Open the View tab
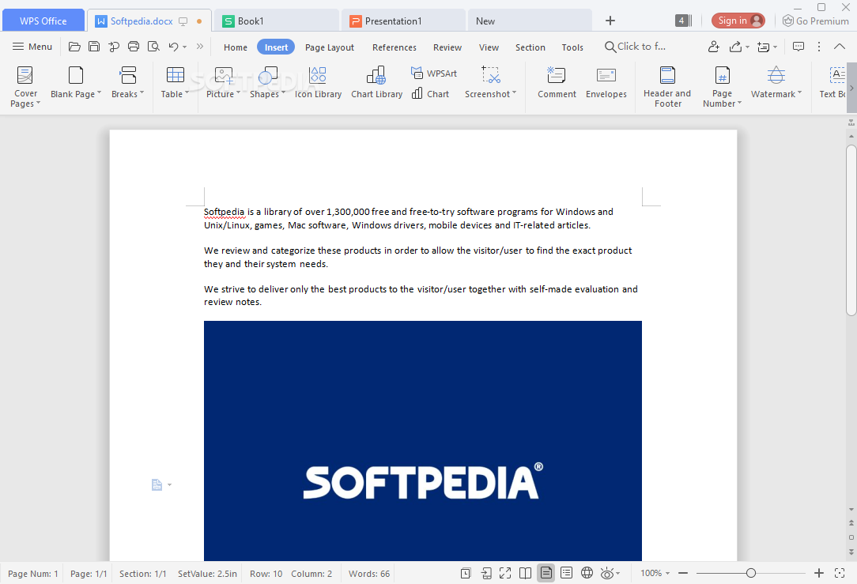 [x=489, y=47]
